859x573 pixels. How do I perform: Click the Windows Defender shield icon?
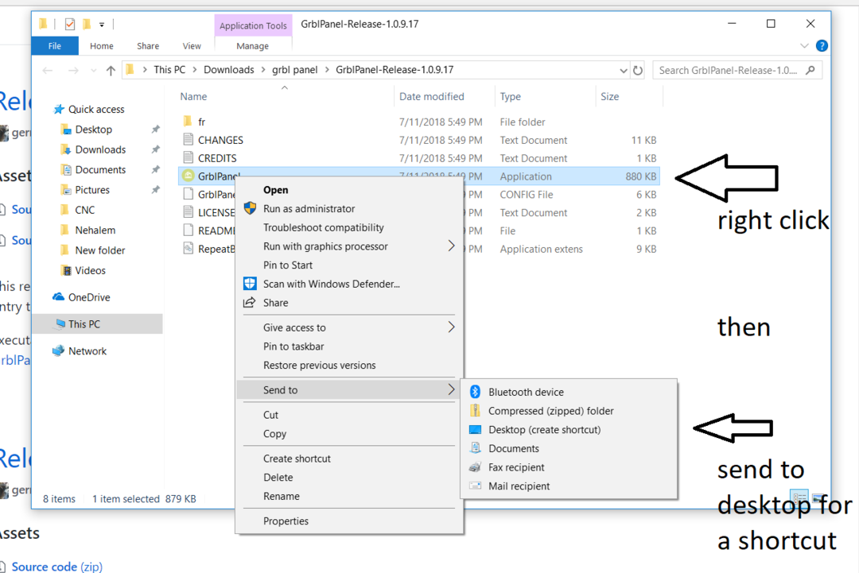coord(250,284)
